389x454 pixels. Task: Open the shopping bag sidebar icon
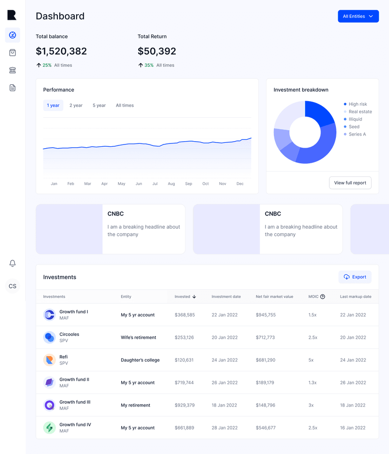[x=13, y=53]
